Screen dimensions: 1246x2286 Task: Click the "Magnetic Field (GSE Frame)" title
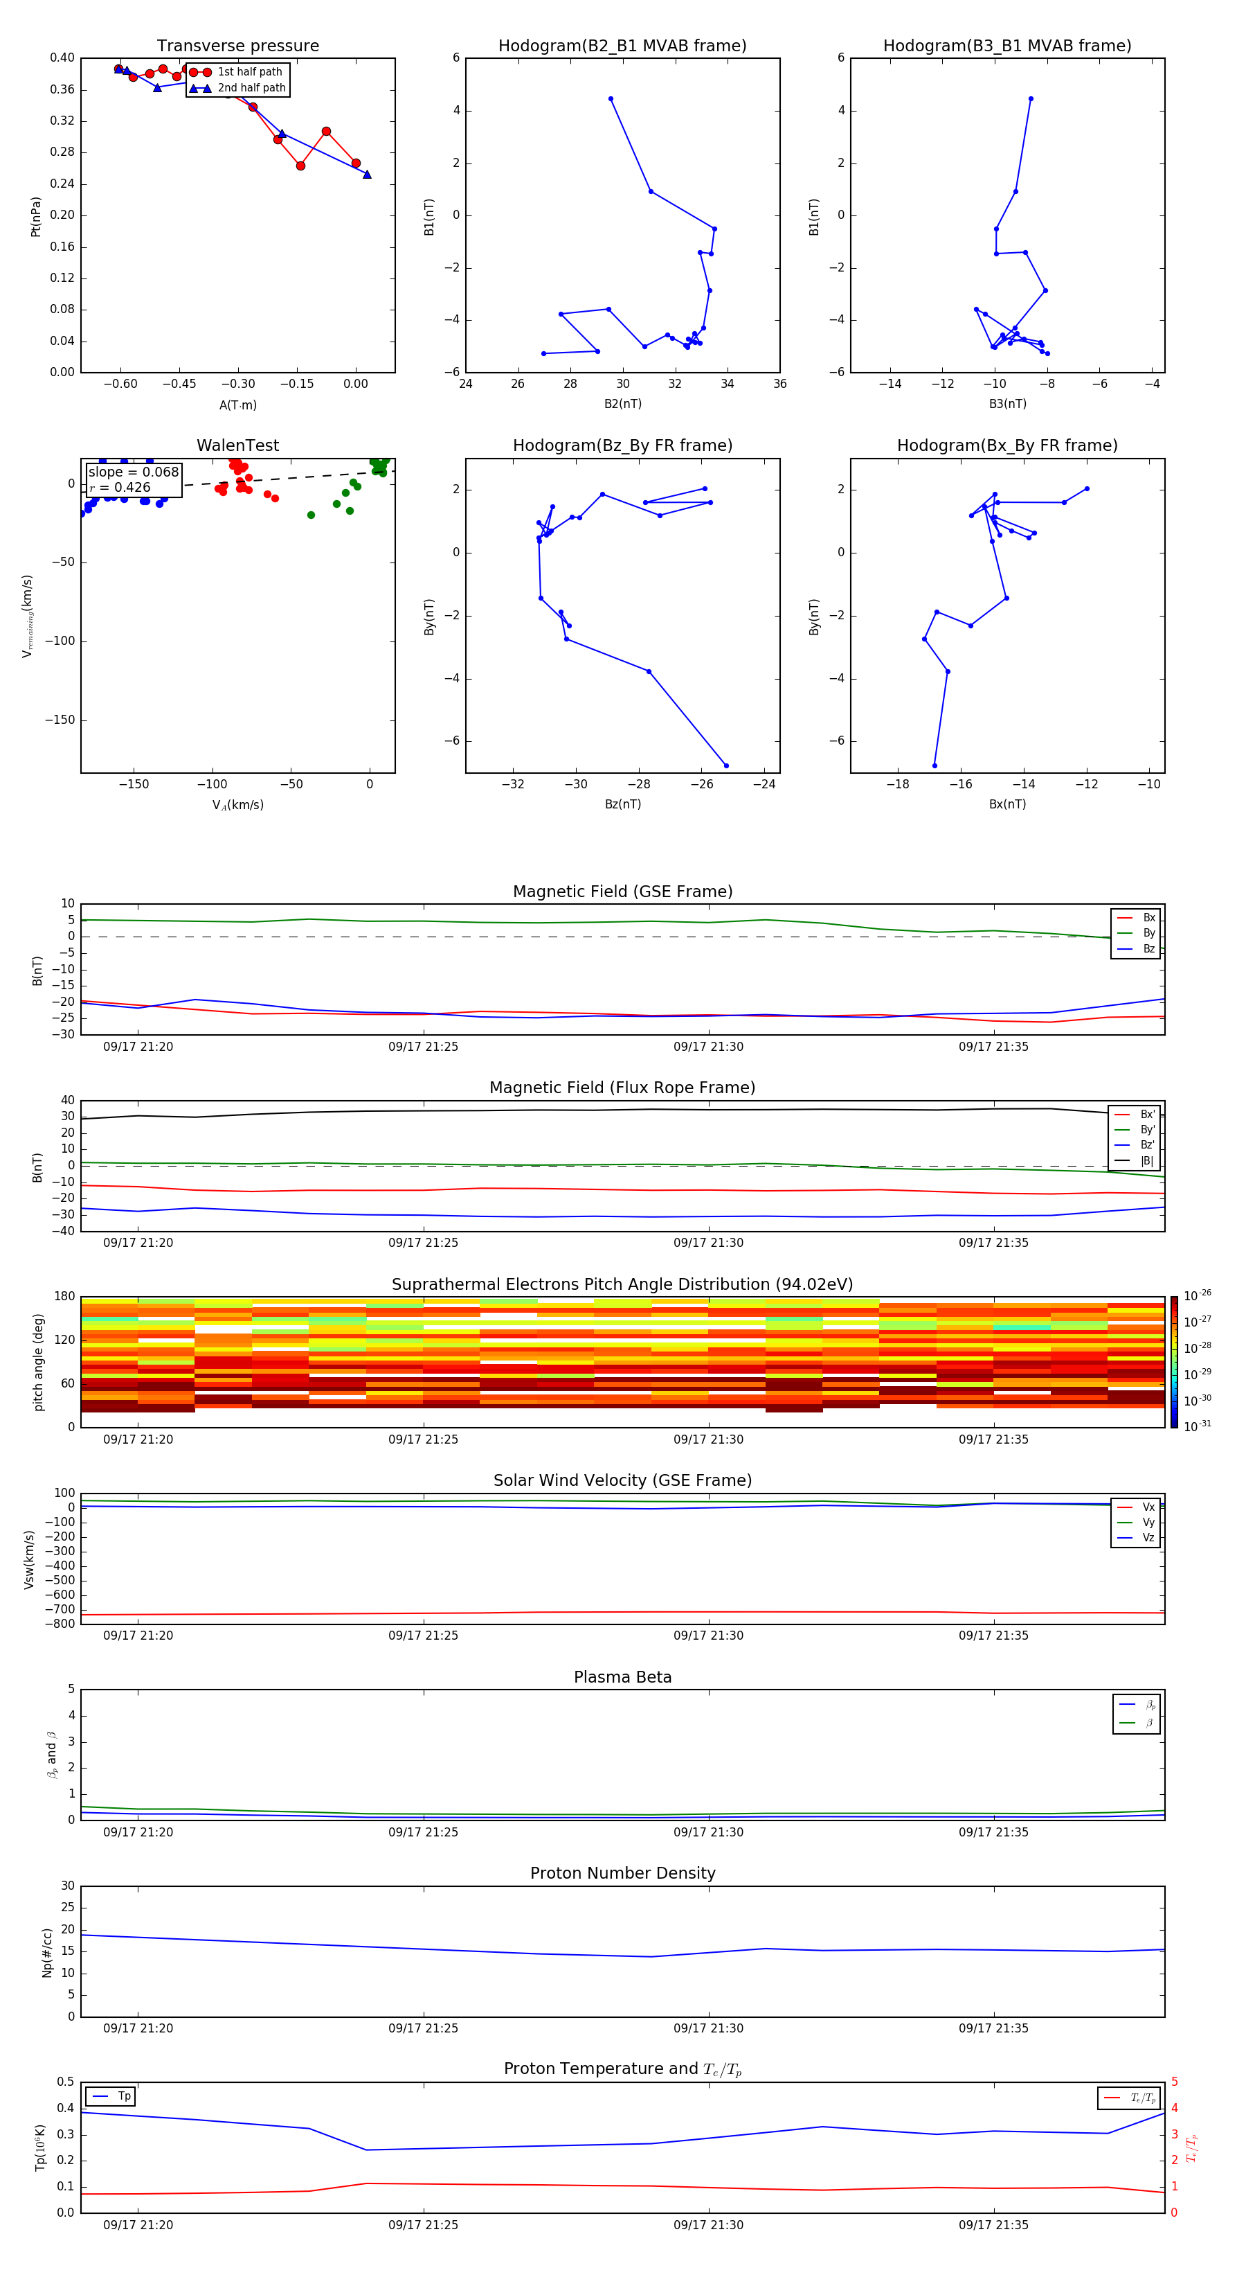[622, 892]
